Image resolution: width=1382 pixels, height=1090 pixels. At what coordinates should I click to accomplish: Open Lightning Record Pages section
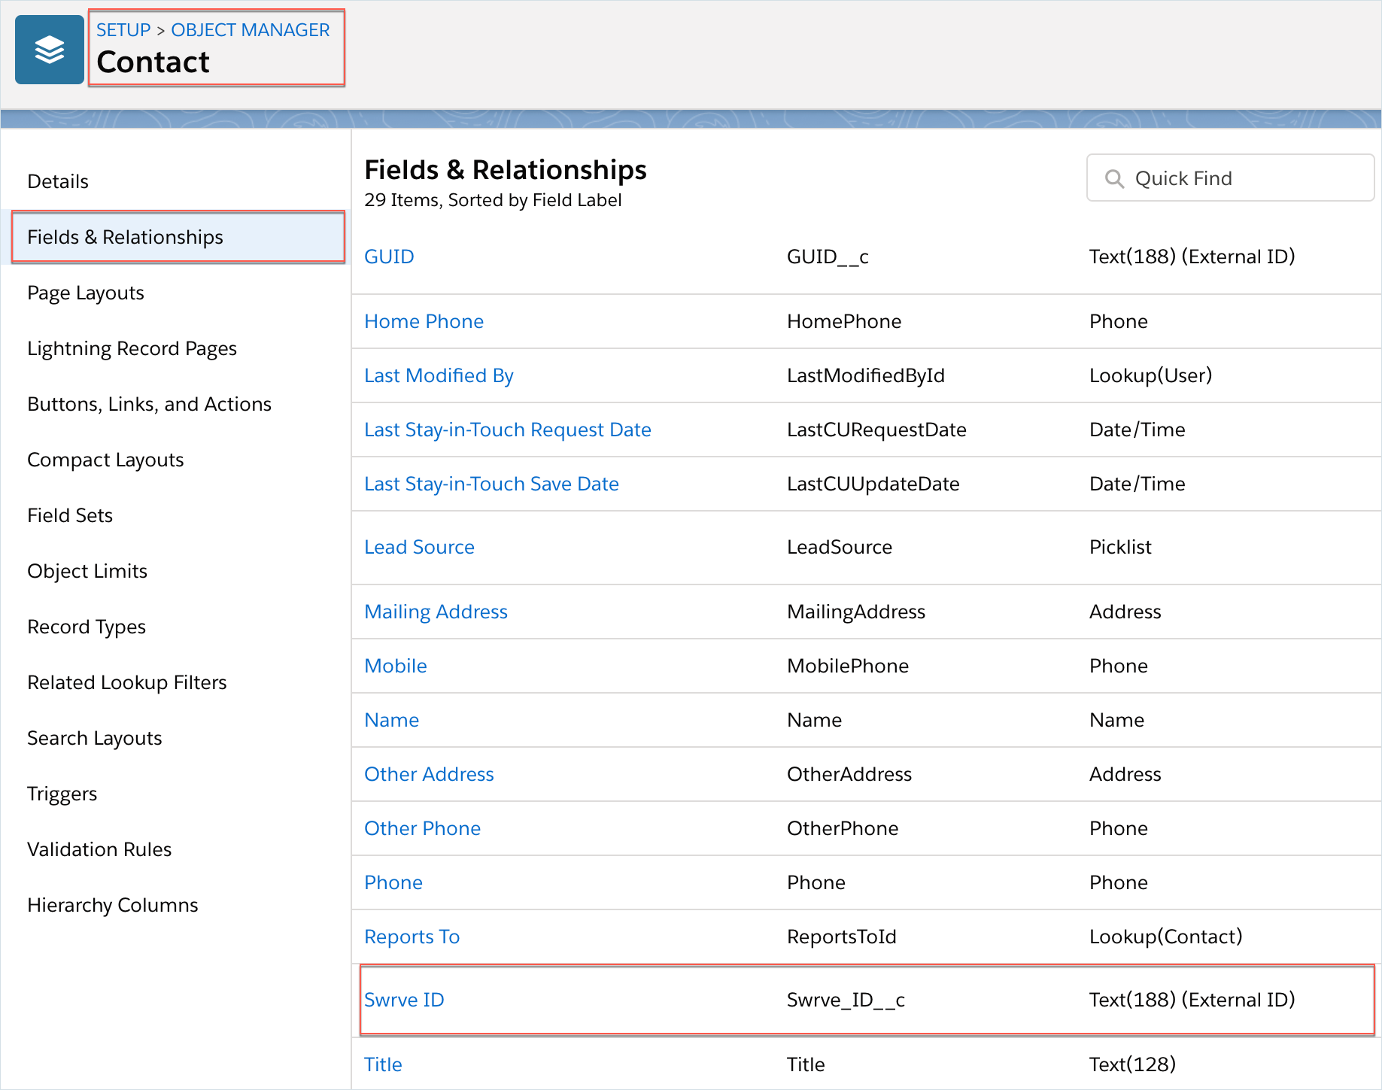point(132,348)
